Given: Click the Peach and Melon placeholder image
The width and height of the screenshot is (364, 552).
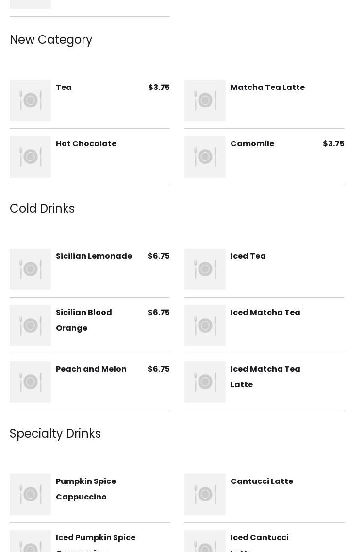Looking at the screenshot, I should point(30,382).
